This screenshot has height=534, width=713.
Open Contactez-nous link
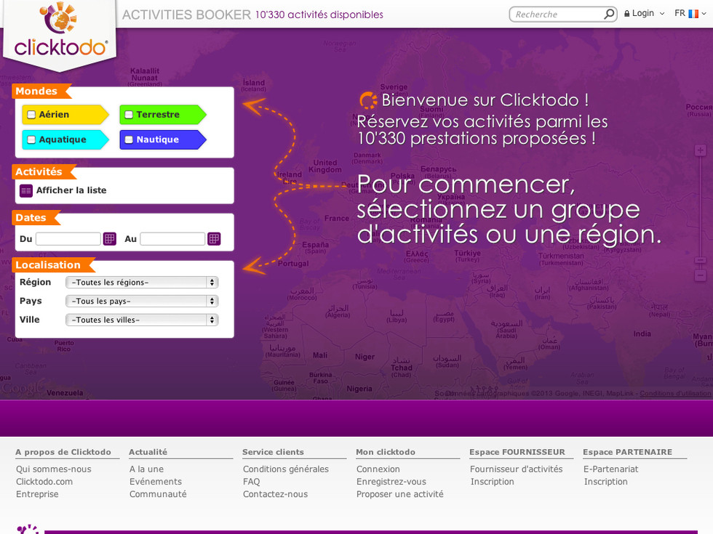click(275, 494)
